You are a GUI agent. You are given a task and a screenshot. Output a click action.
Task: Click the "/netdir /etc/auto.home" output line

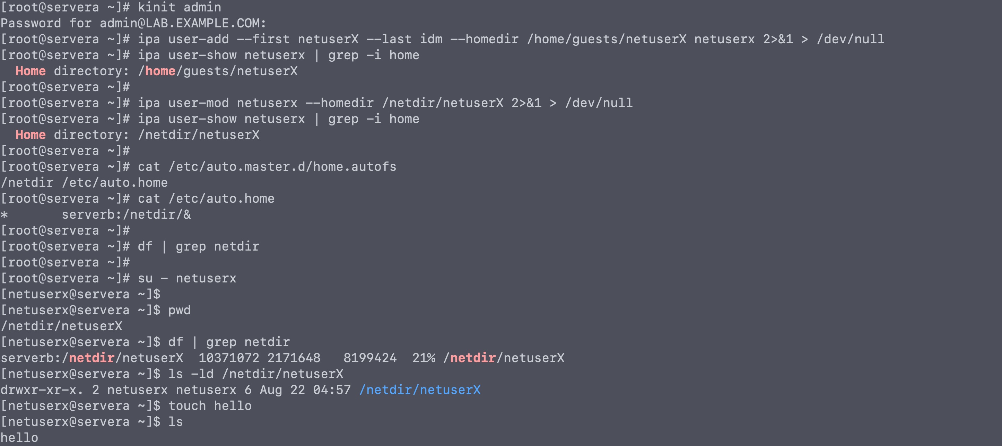84,182
